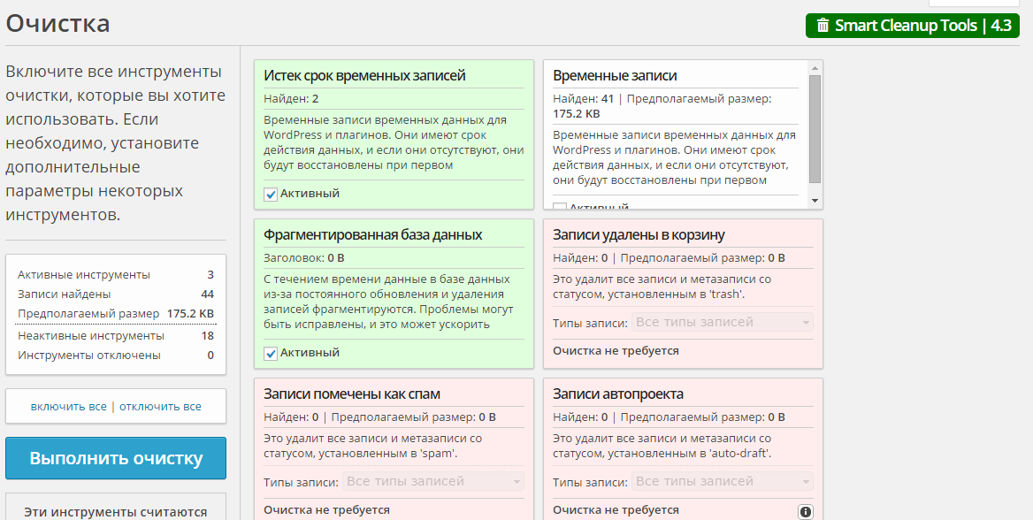
Task: Click the Smart Cleanup Tools 4.3 badge
Action: pos(912,26)
